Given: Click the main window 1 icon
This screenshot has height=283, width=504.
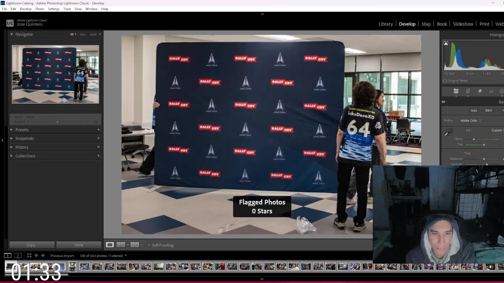Looking at the screenshot, I should [x=7, y=255].
